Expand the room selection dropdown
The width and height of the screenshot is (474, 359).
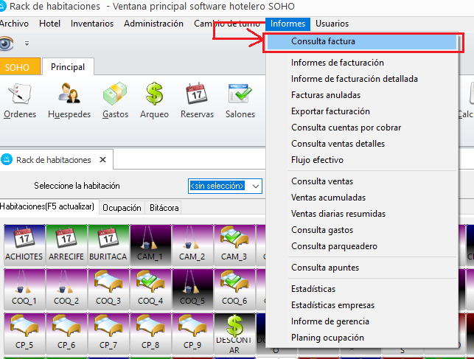(255, 187)
